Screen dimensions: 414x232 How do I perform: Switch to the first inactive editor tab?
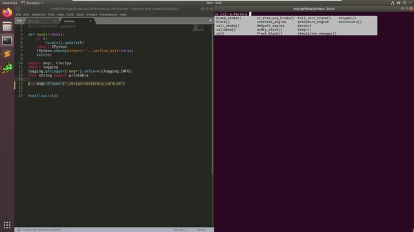[41, 21]
